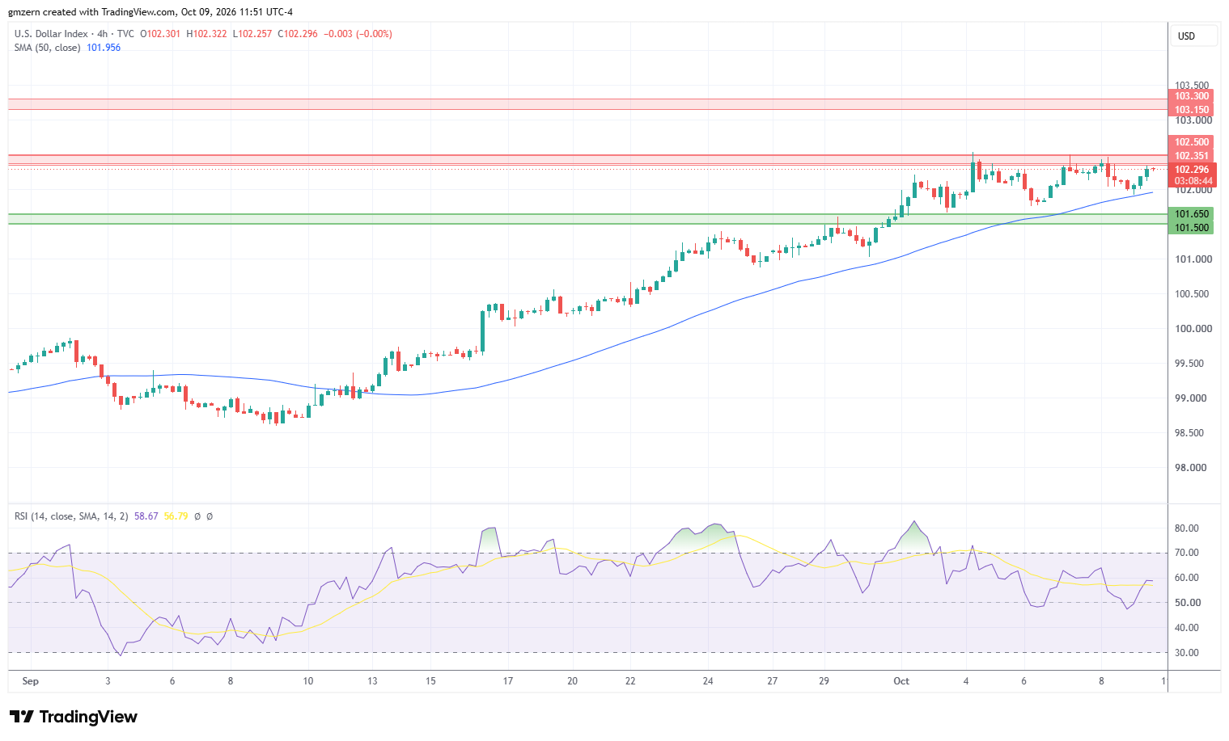Click the 101.500 green price label
The height and width of the screenshot is (741, 1229).
click(x=1192, y=228)
